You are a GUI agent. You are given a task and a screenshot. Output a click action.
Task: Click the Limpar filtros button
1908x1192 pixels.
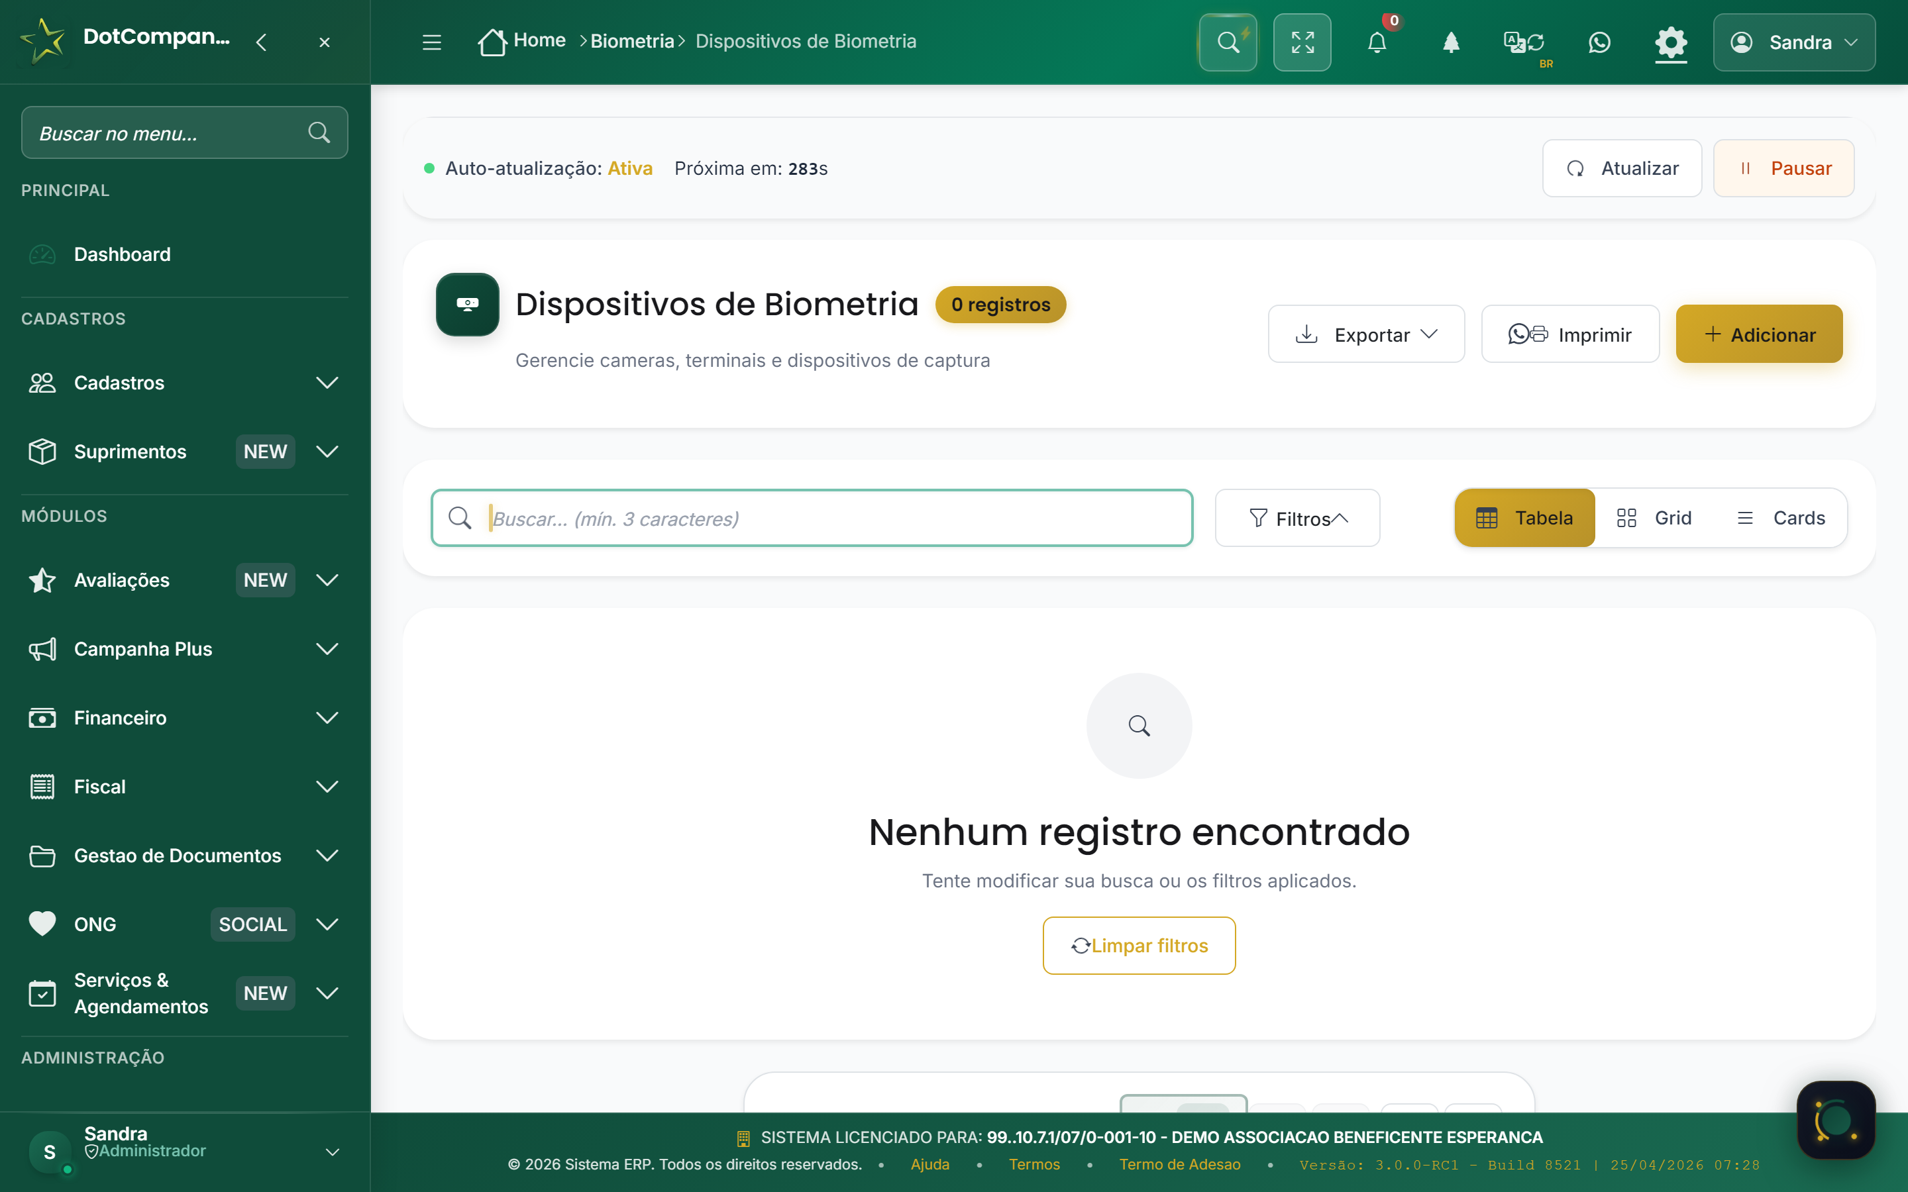pos(1139,945)
